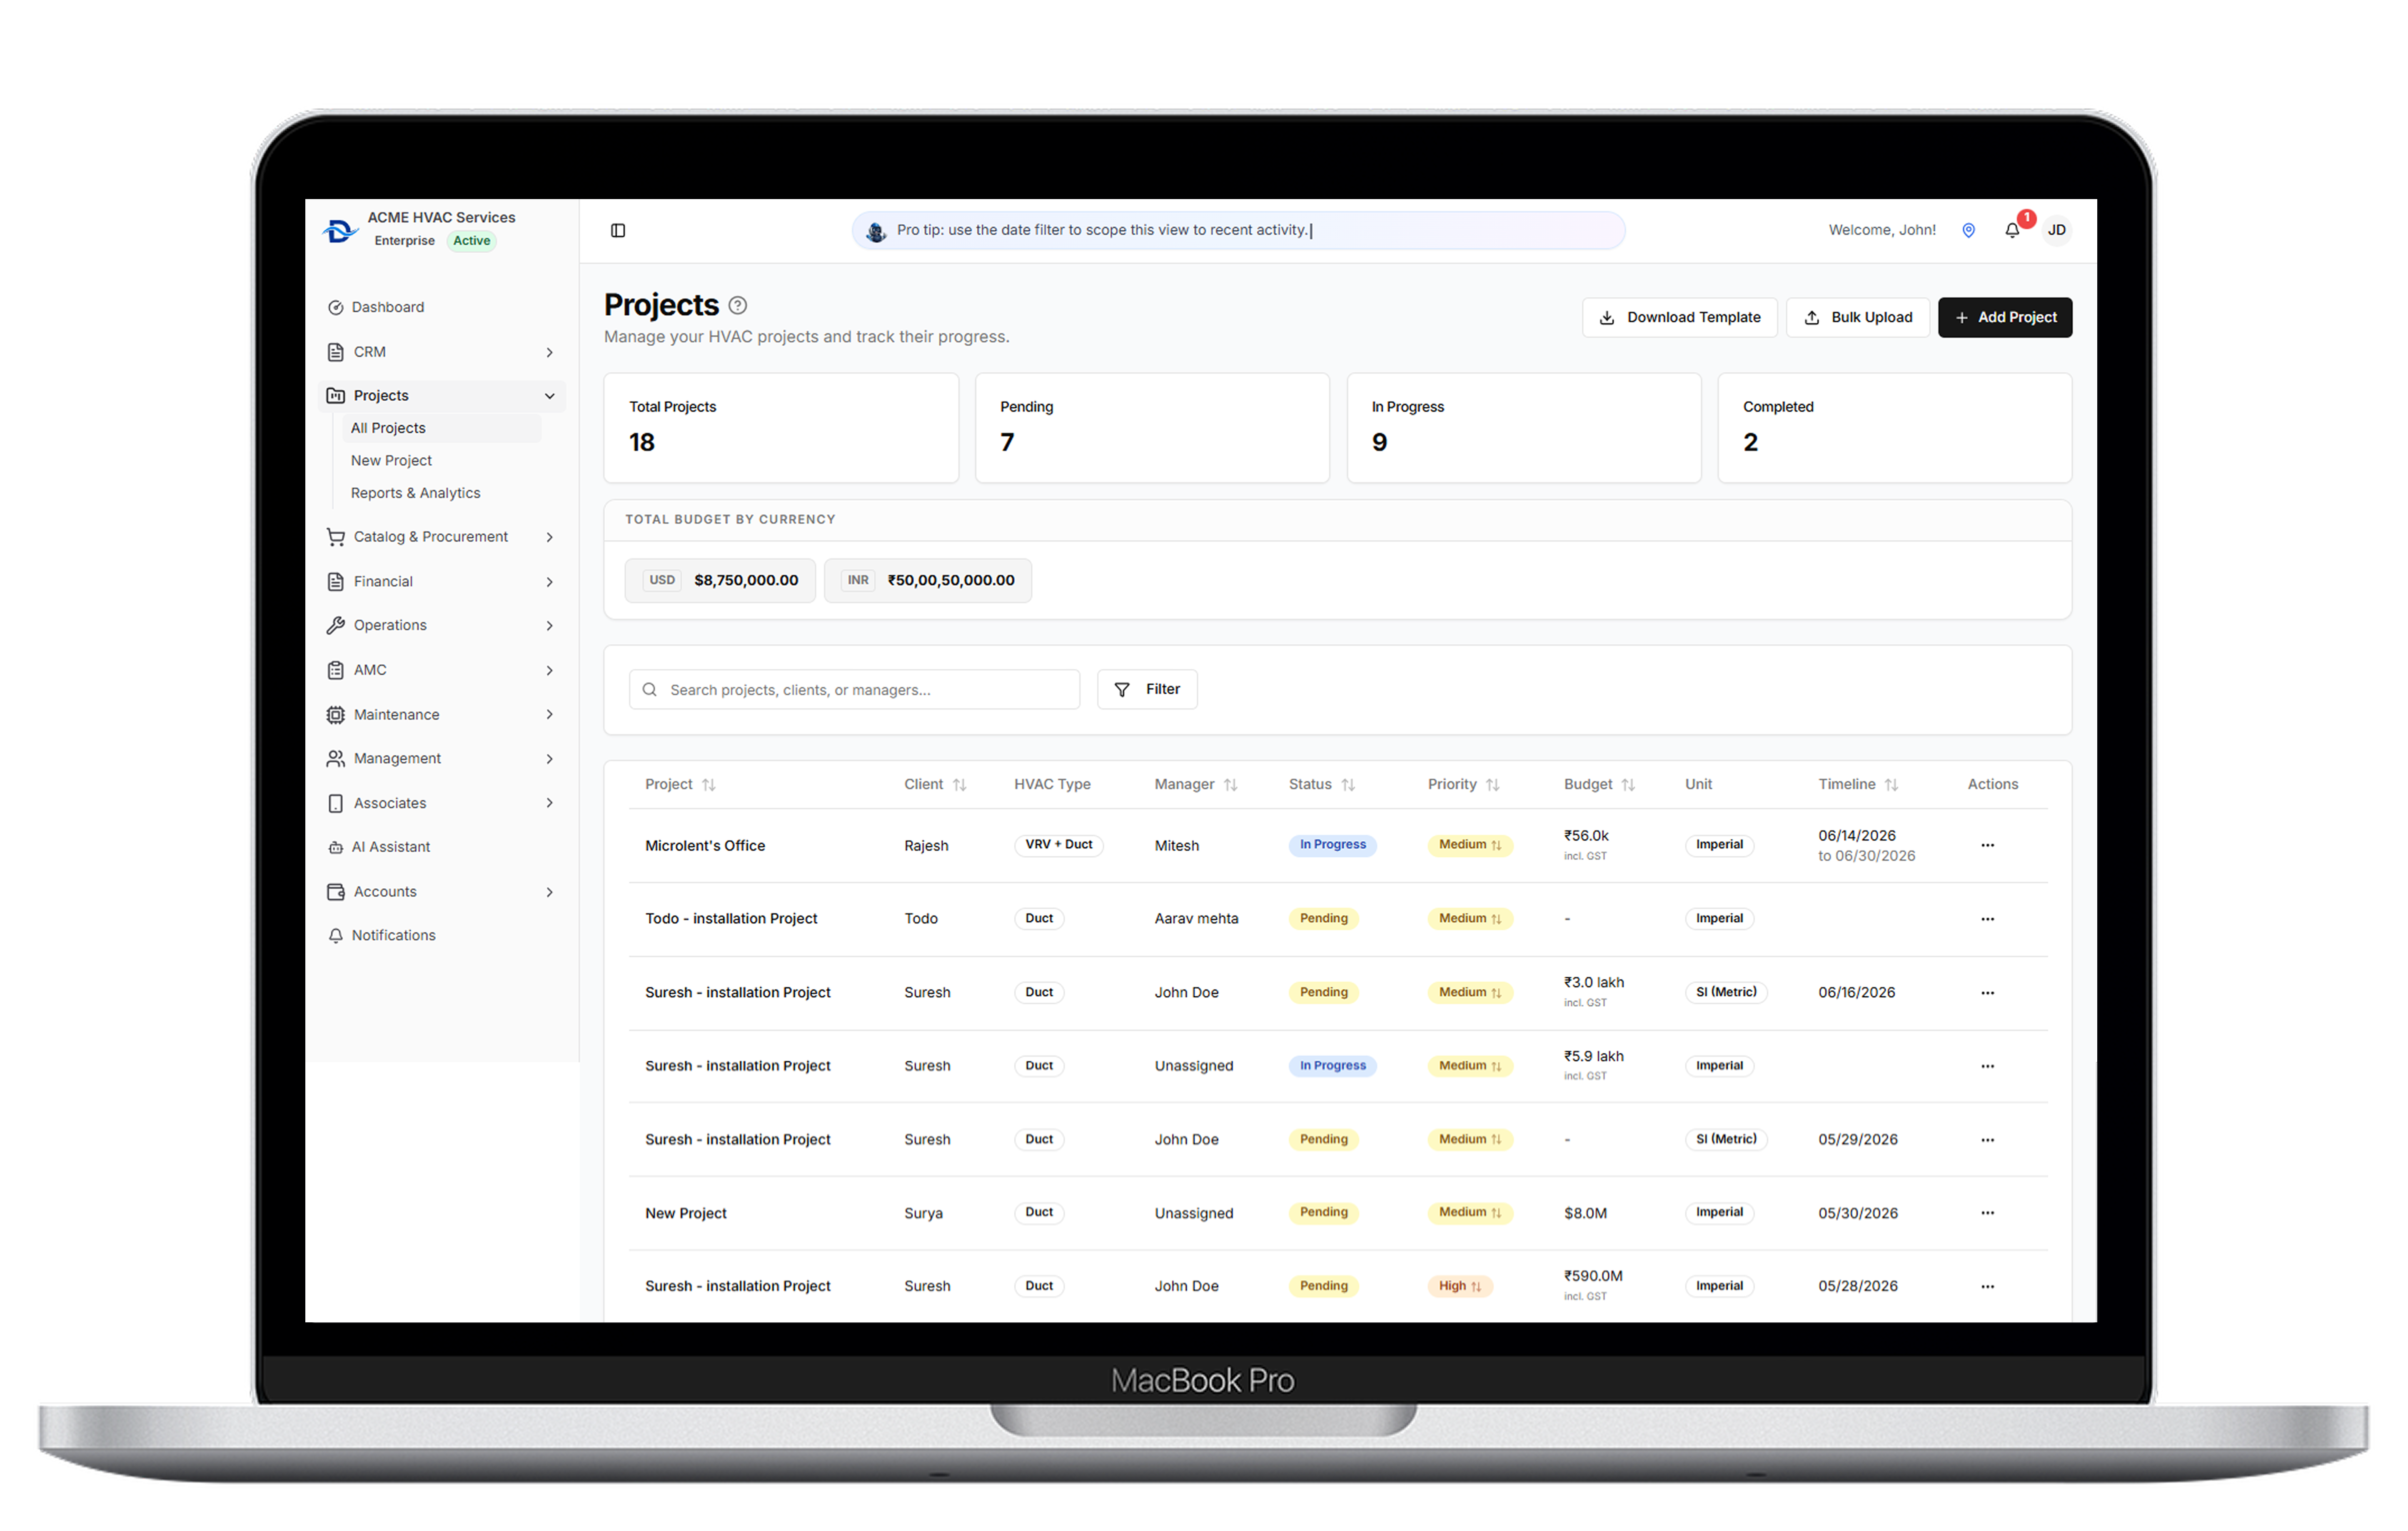2408x1531 pixels.
Task: Sort by Client column arrows
Action: click(960, 786)
